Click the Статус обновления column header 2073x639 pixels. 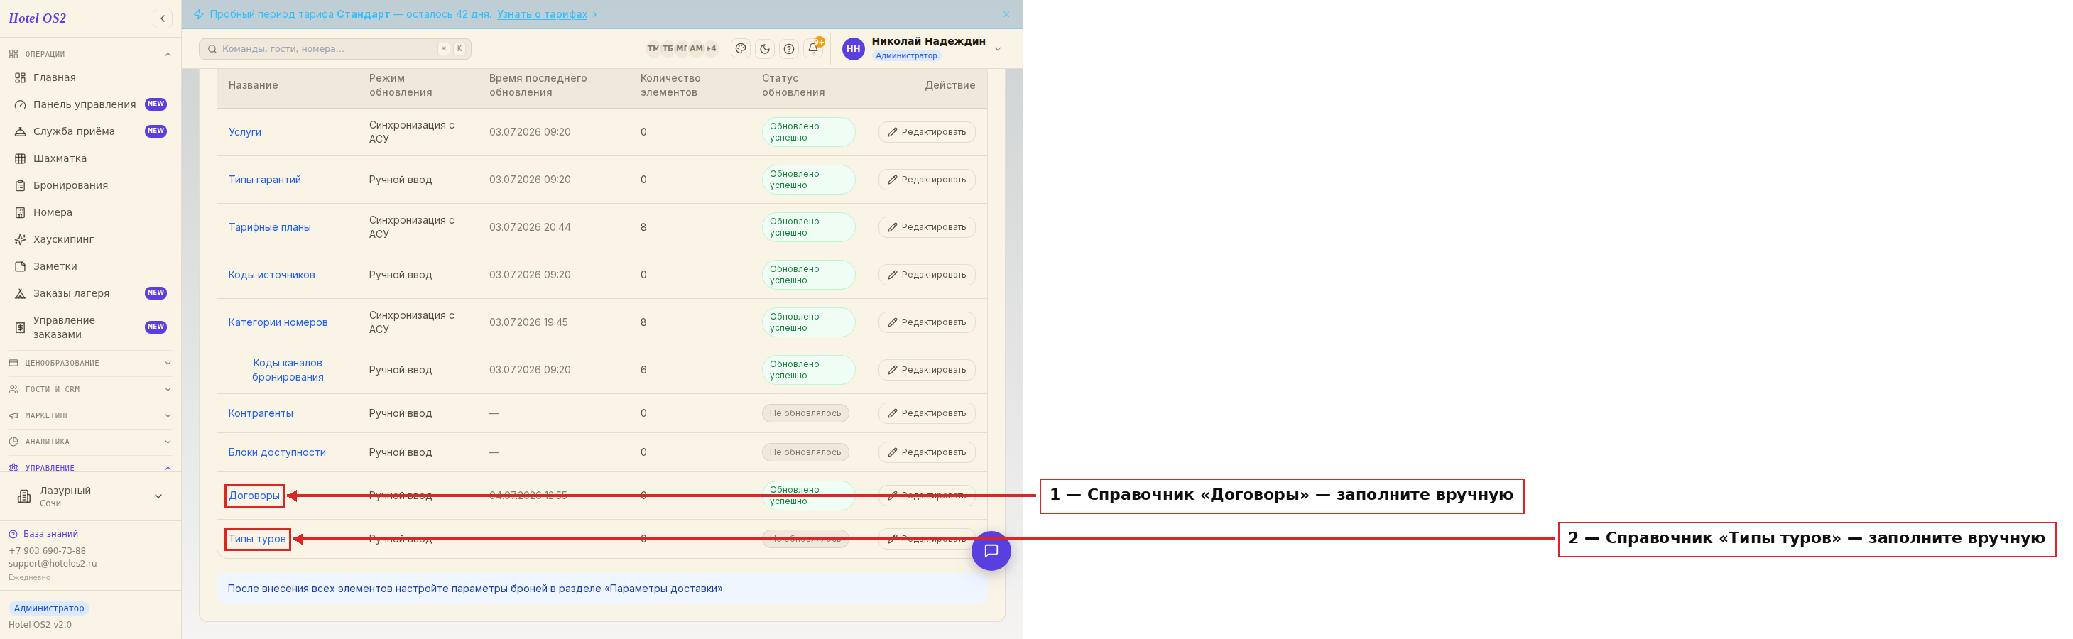793,85
